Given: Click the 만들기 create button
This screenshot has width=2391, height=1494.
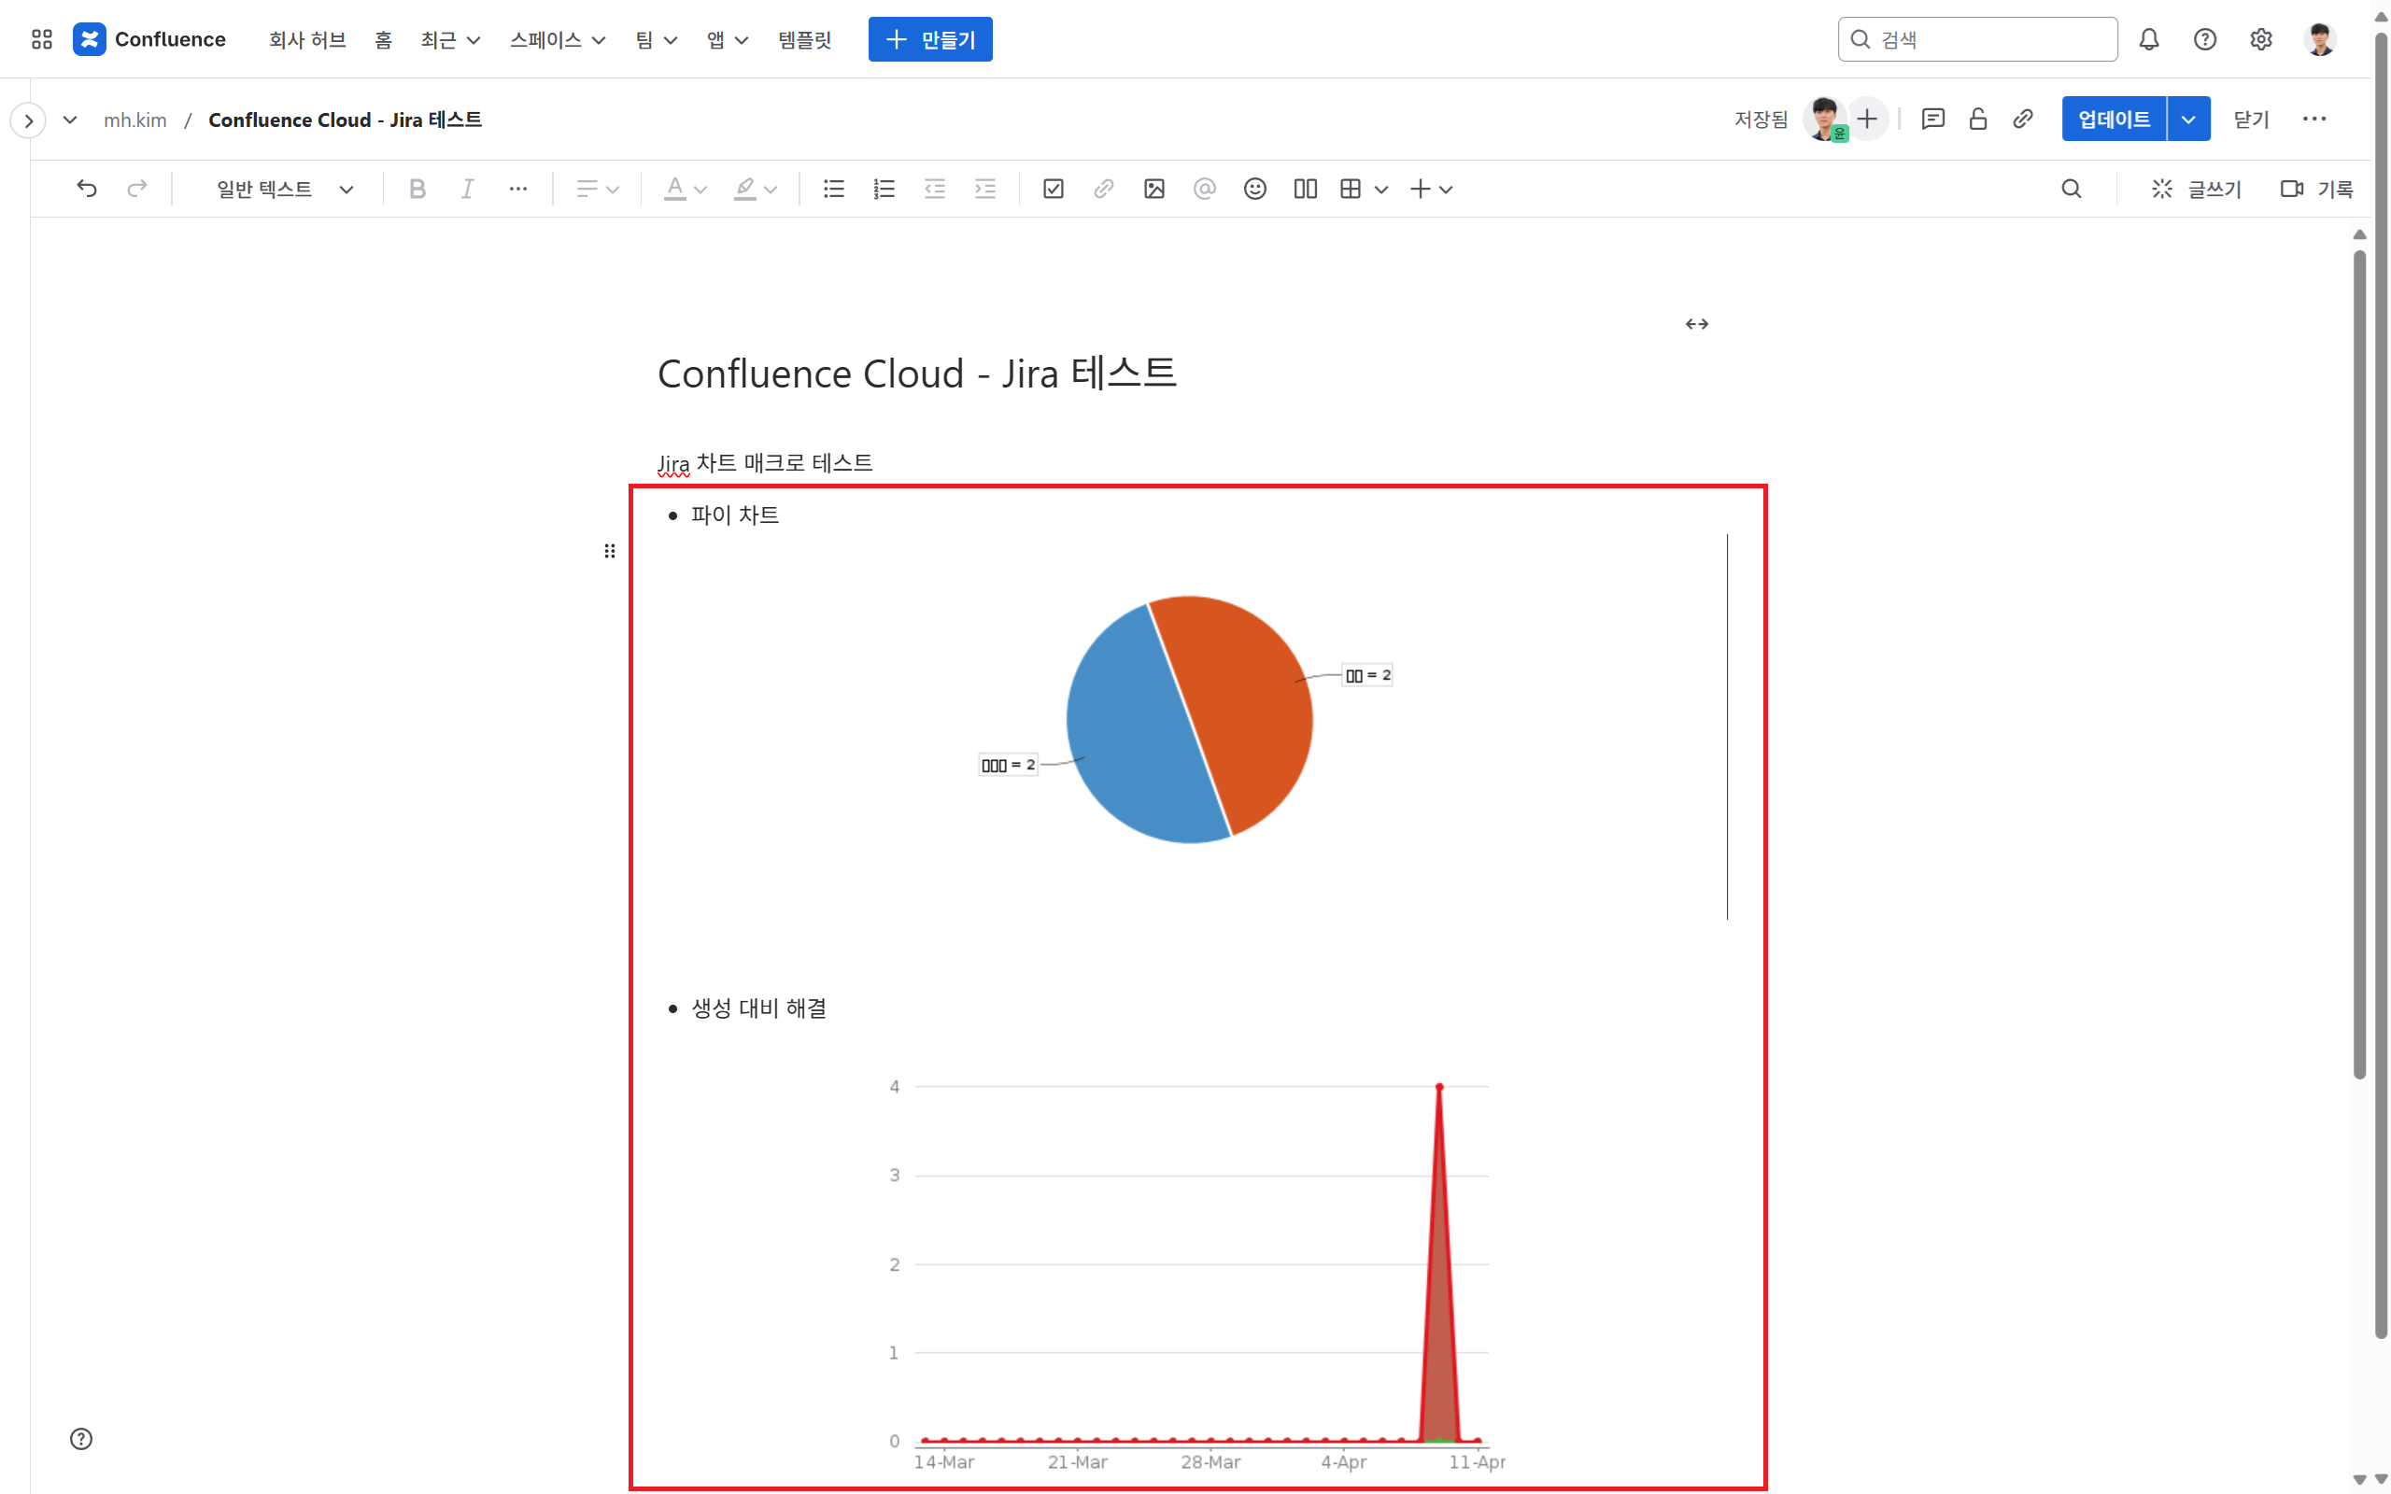Looking at the screenshot, I should click(x=929, y=39).
